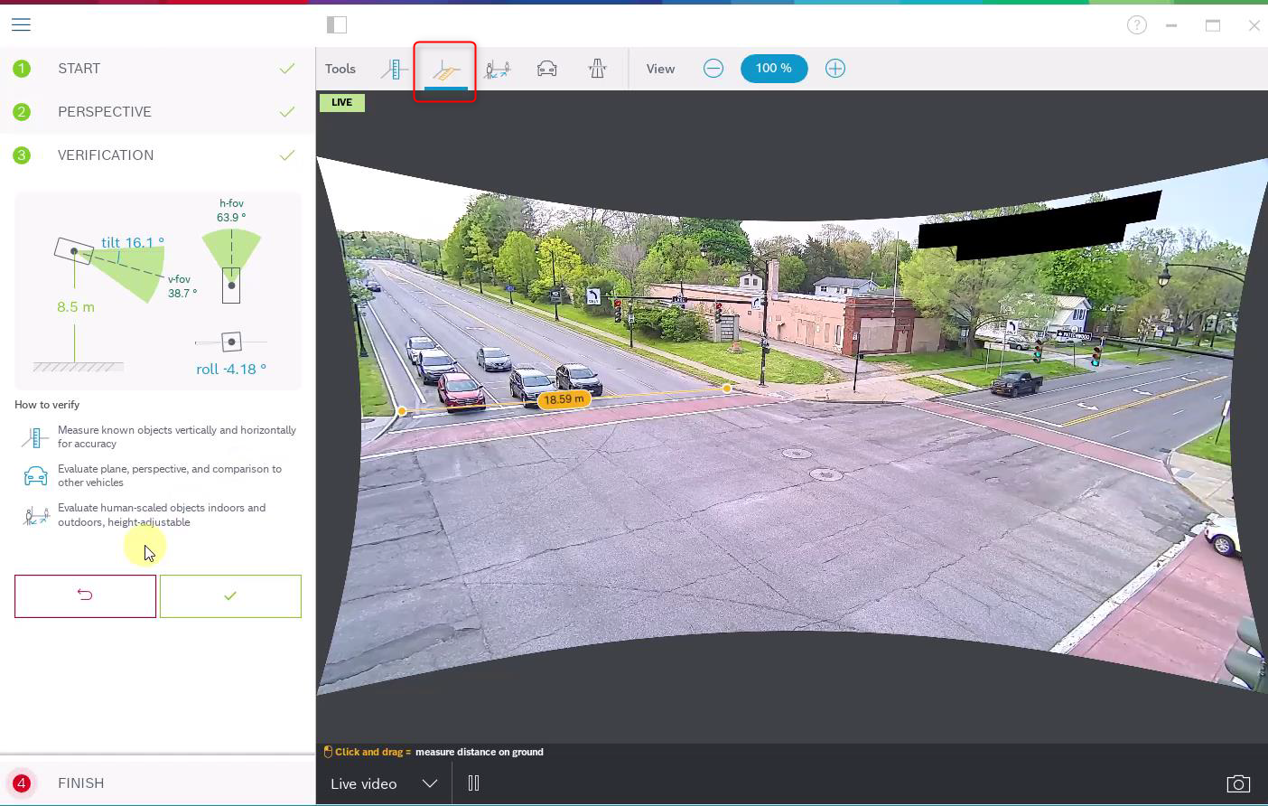
Task: Go to the START step
Action: point(79,69)
